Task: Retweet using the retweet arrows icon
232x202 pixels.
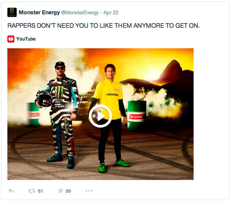Action: (32, 191)
